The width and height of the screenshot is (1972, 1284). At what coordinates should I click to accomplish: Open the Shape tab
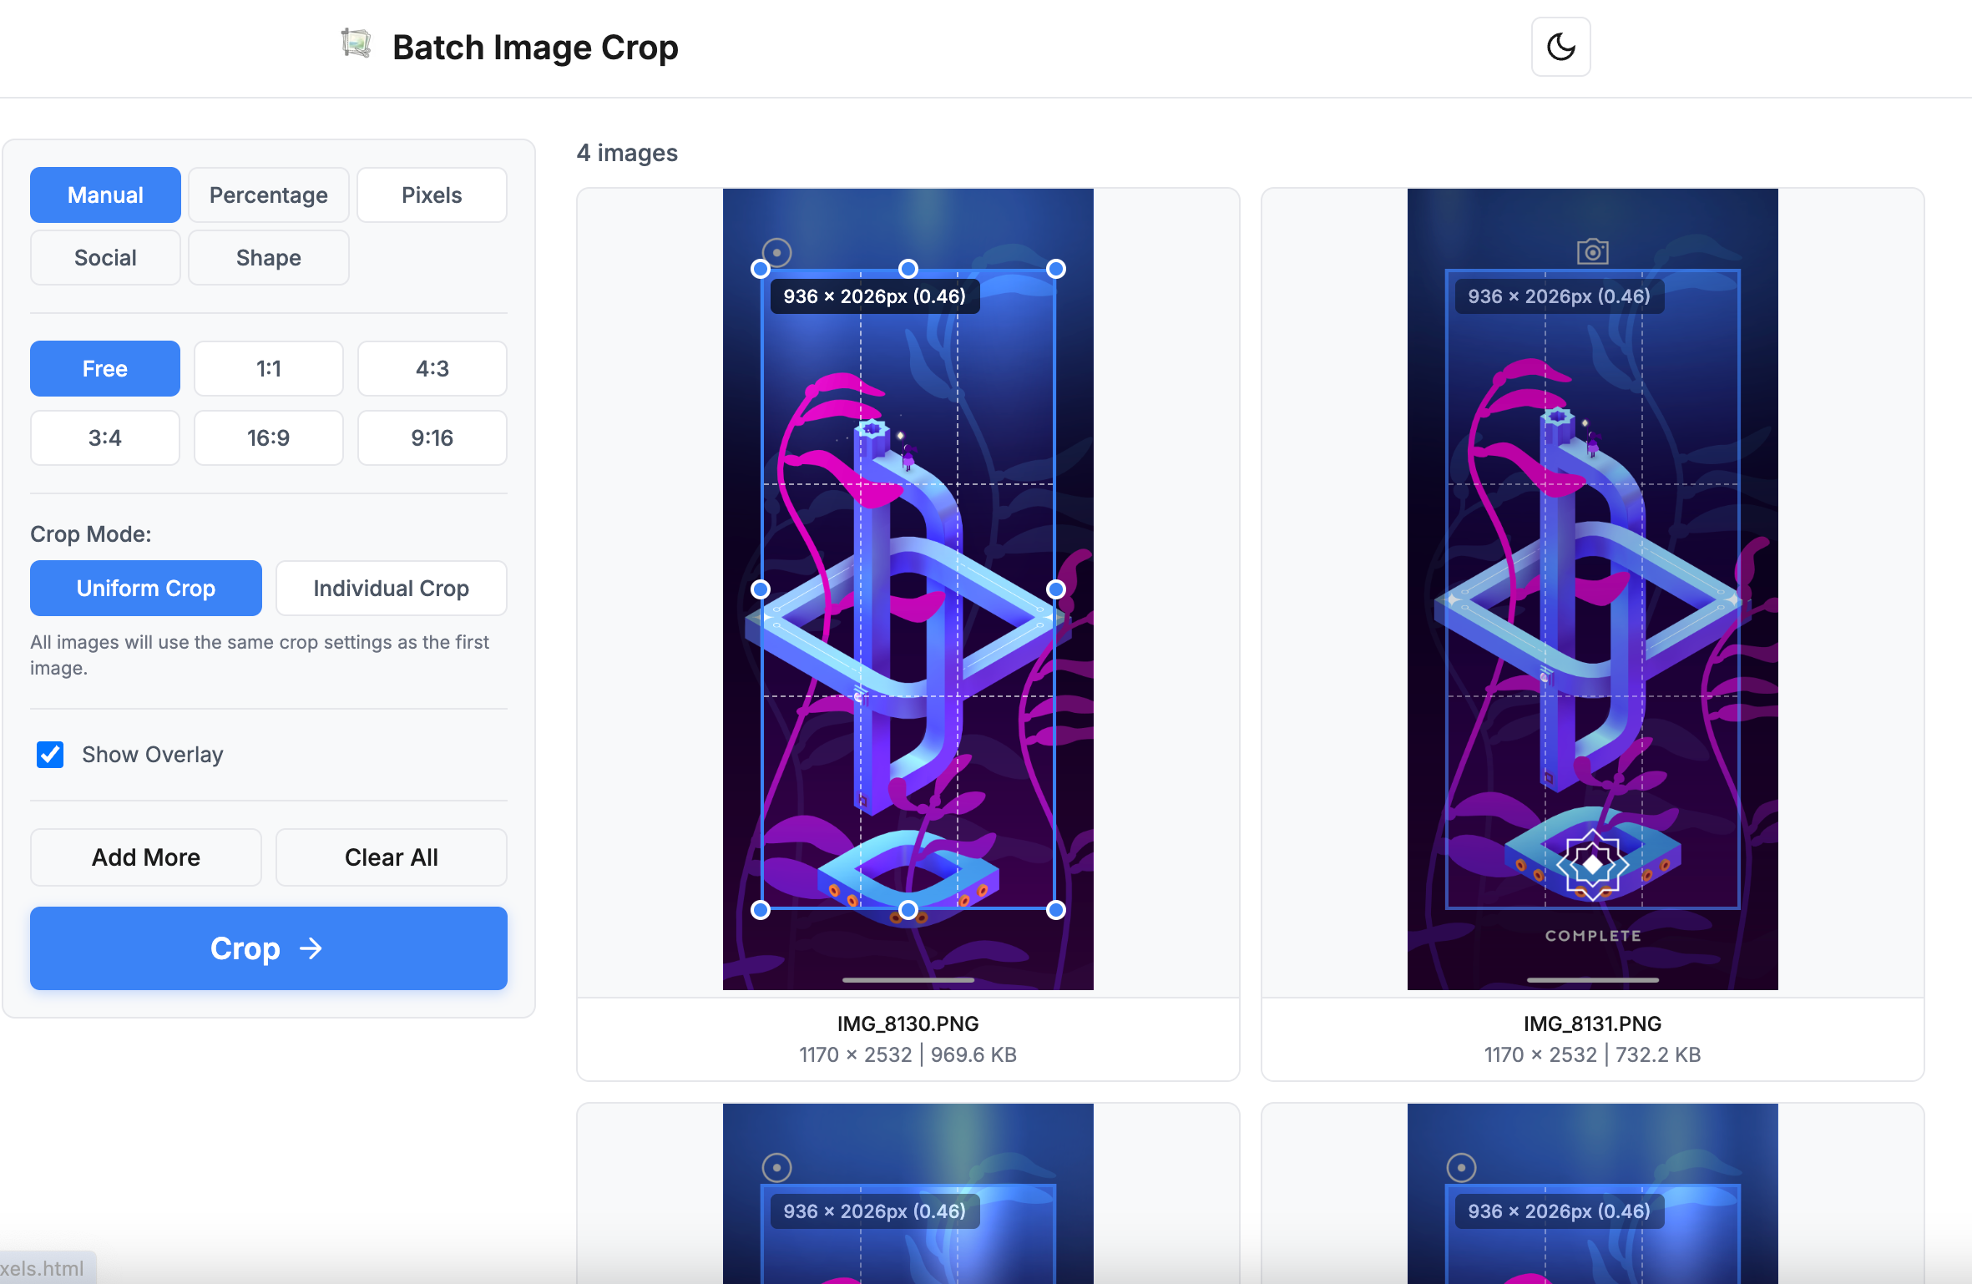click(x=268, y=258)
